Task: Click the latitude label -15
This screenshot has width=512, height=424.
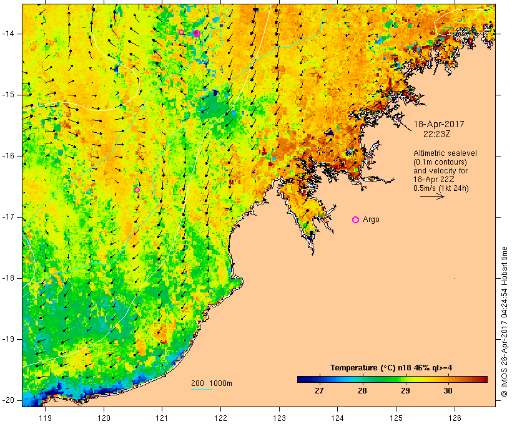Action: 7,95
